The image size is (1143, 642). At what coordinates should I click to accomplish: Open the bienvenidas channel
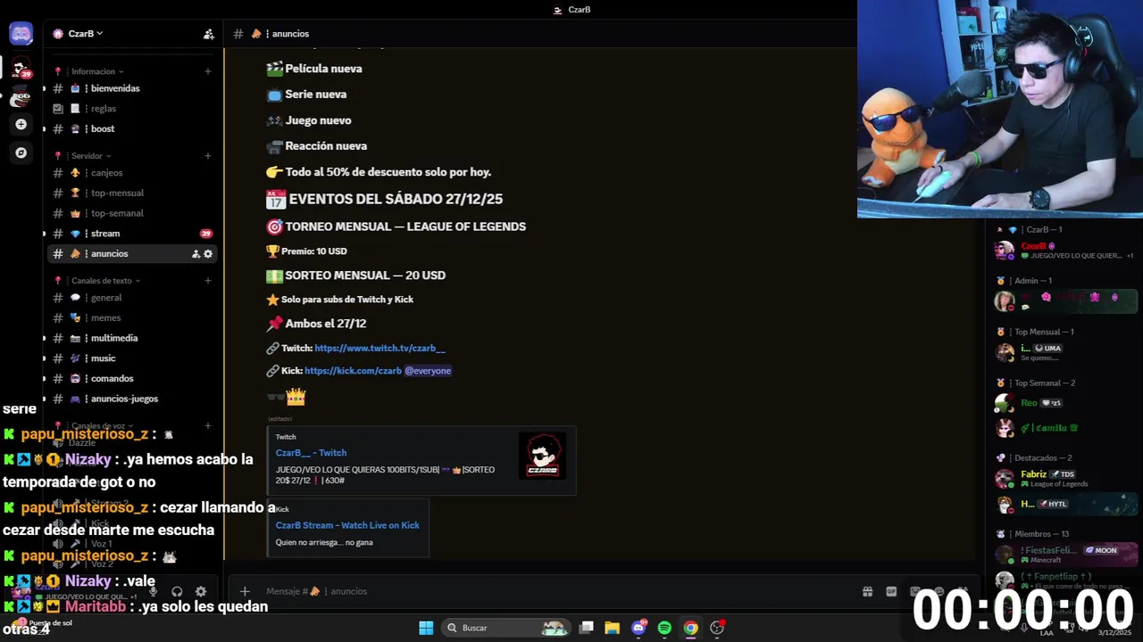(x=132, y=88)
